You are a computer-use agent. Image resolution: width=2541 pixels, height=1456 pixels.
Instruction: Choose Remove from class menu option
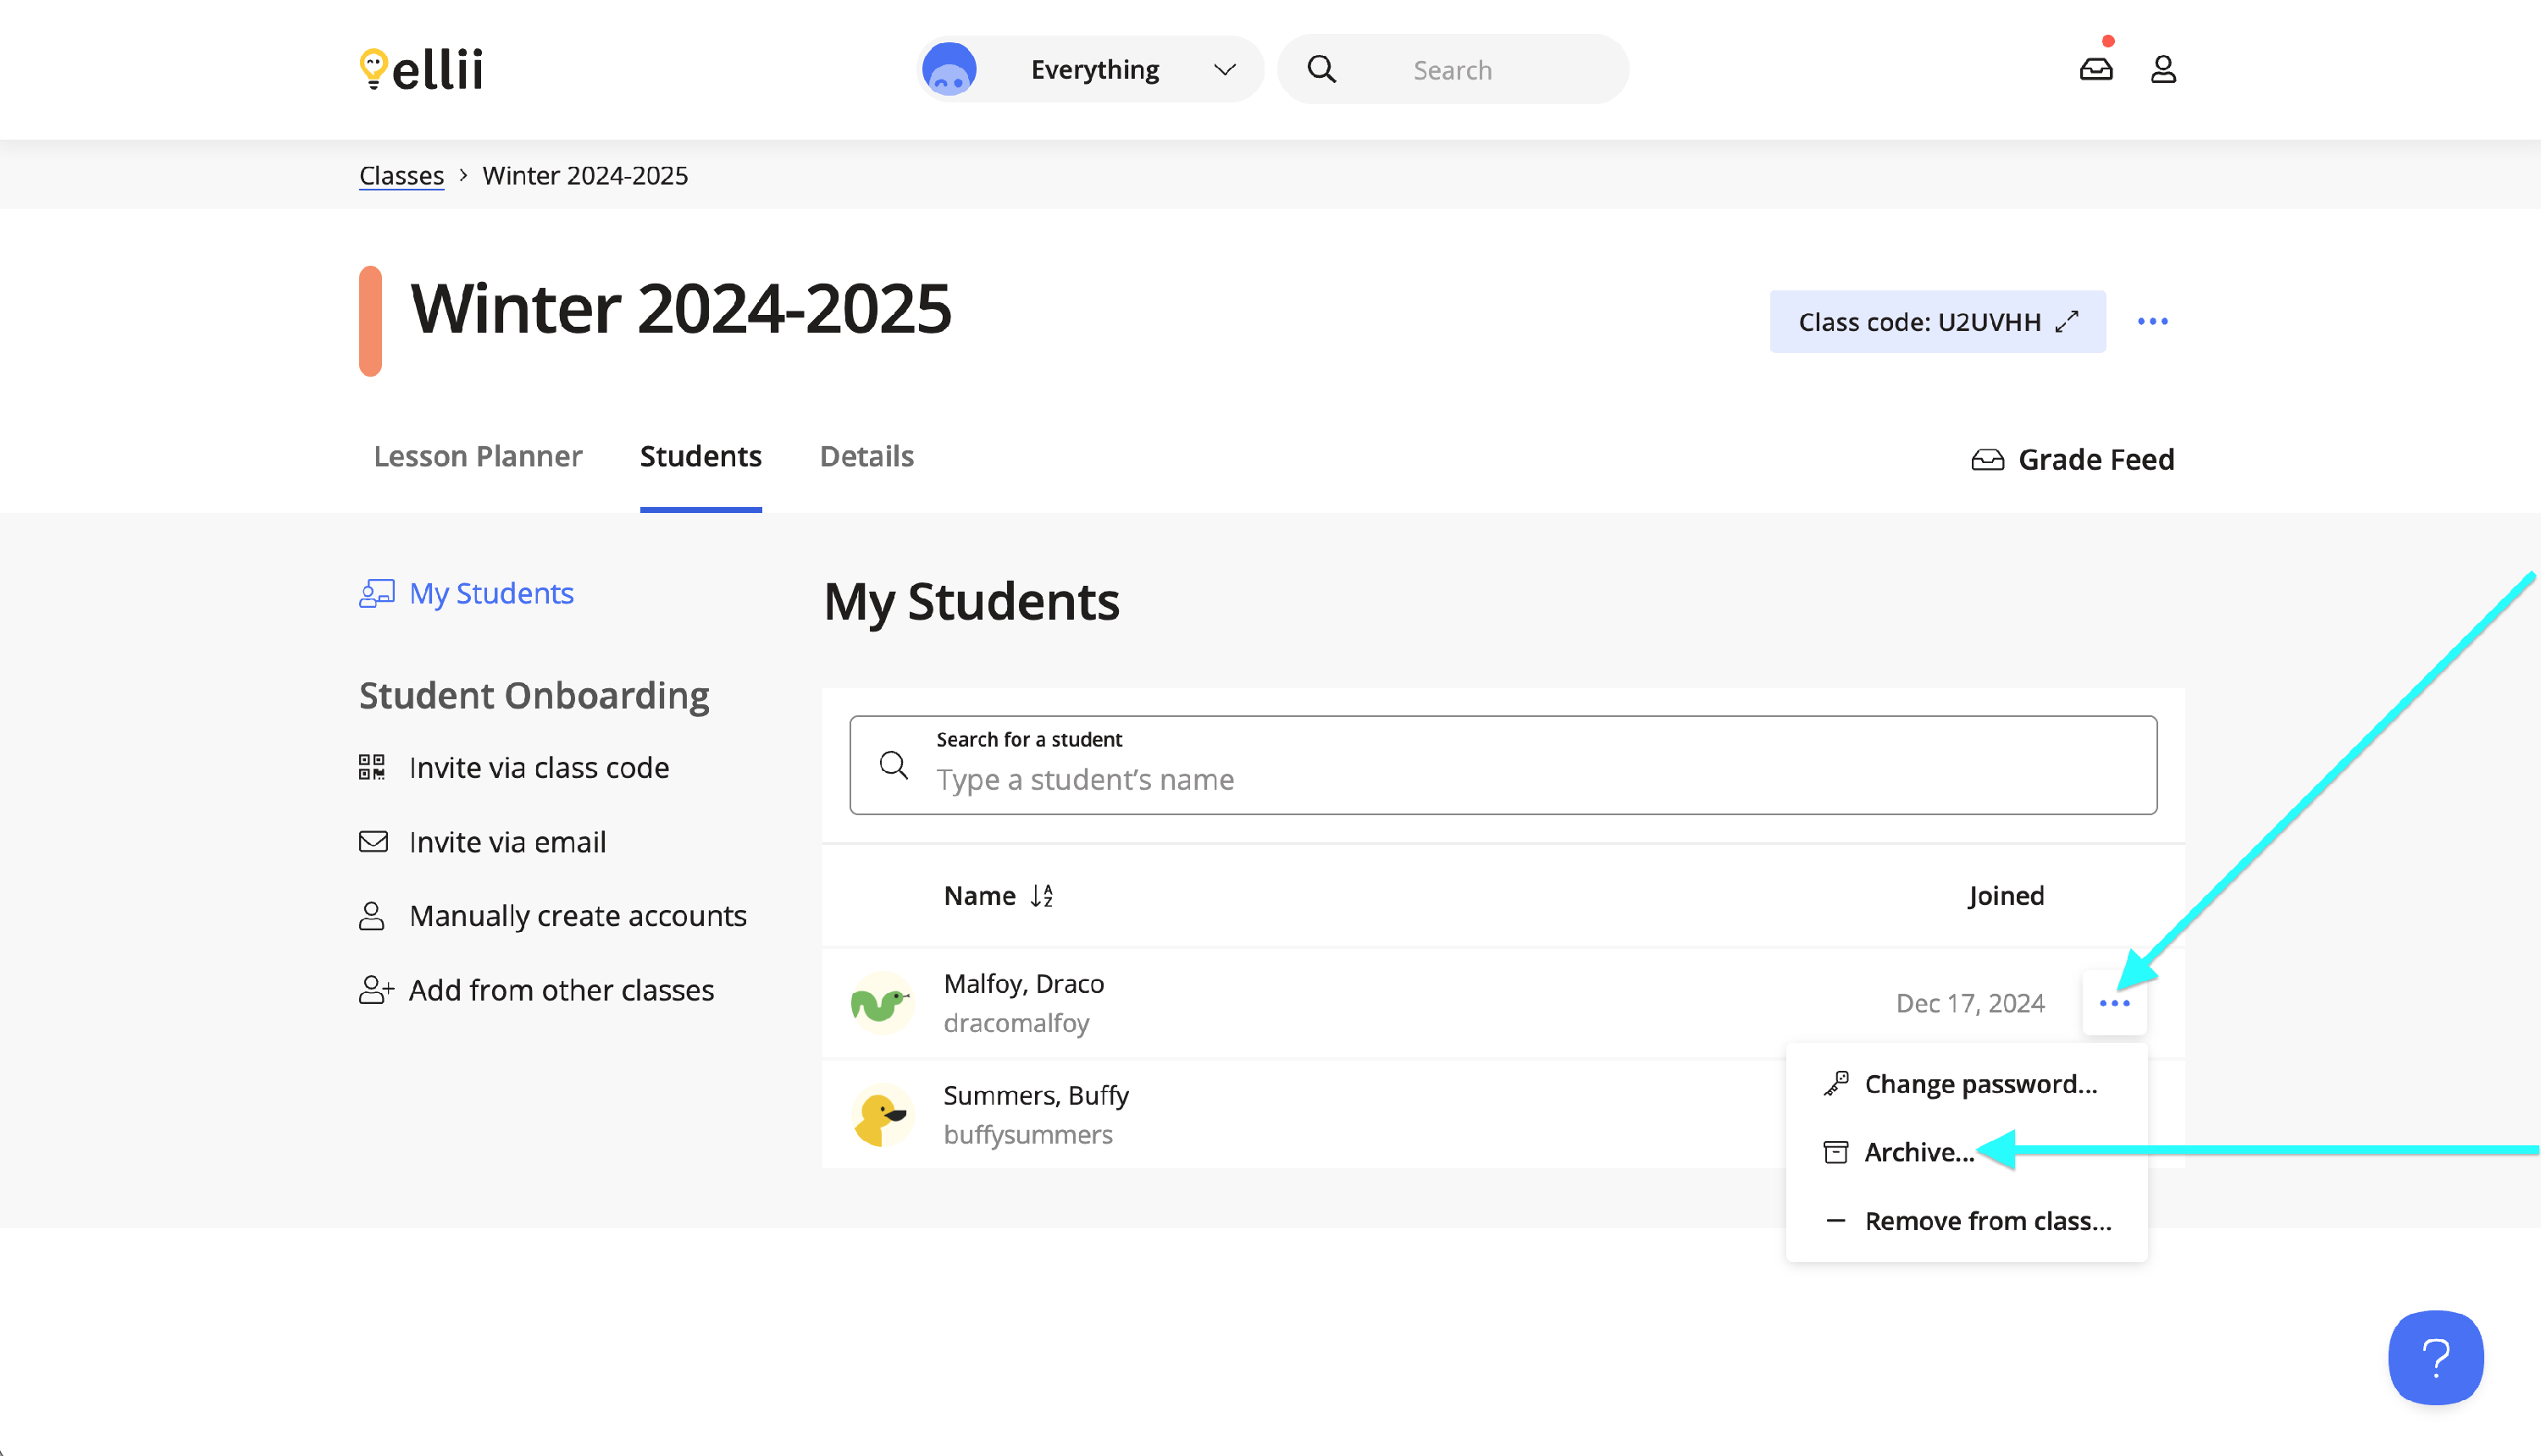coord(1987,1221)
